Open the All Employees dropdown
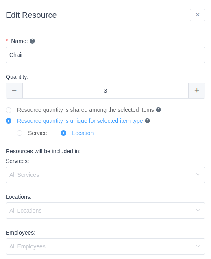 106,246
